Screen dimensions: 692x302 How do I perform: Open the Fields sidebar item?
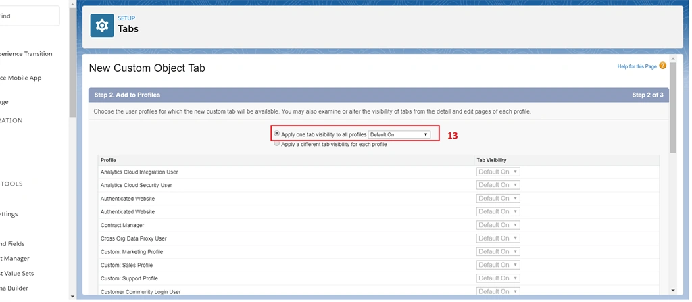[x=12, y=244]
